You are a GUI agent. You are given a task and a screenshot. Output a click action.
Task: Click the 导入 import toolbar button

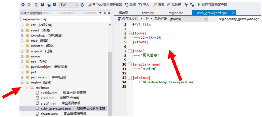144,5
